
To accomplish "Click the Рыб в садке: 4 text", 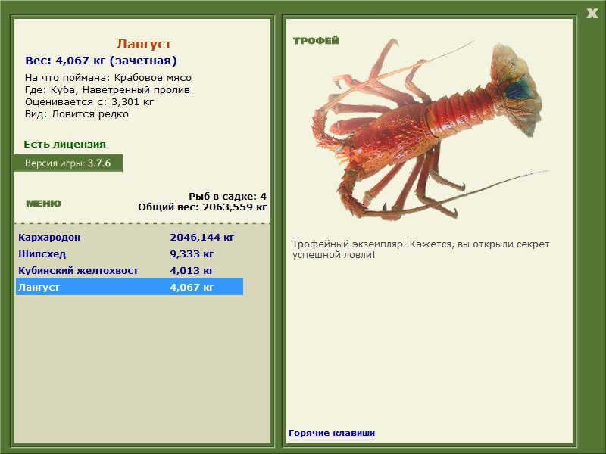I will (228, 196).
